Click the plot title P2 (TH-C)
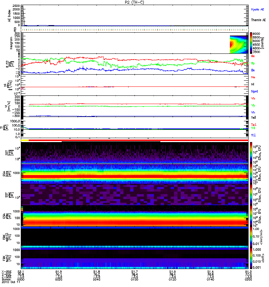The height and width of the screenshot is (287, 269). 134,2
